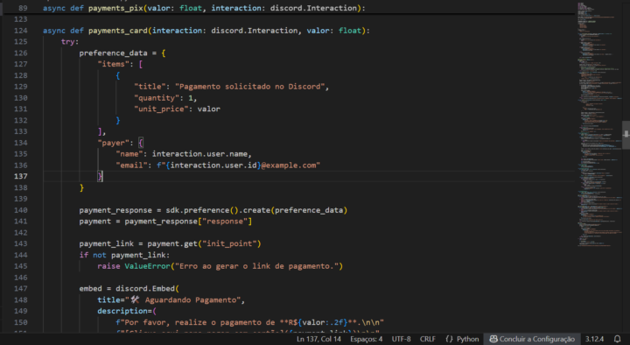Click "response" string on line 141
The width and height of the screenshot is (630, 345).
[x=225, y=222]
